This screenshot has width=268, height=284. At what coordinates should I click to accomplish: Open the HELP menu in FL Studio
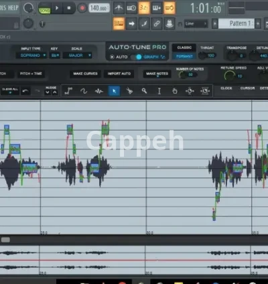coord(13,8)
